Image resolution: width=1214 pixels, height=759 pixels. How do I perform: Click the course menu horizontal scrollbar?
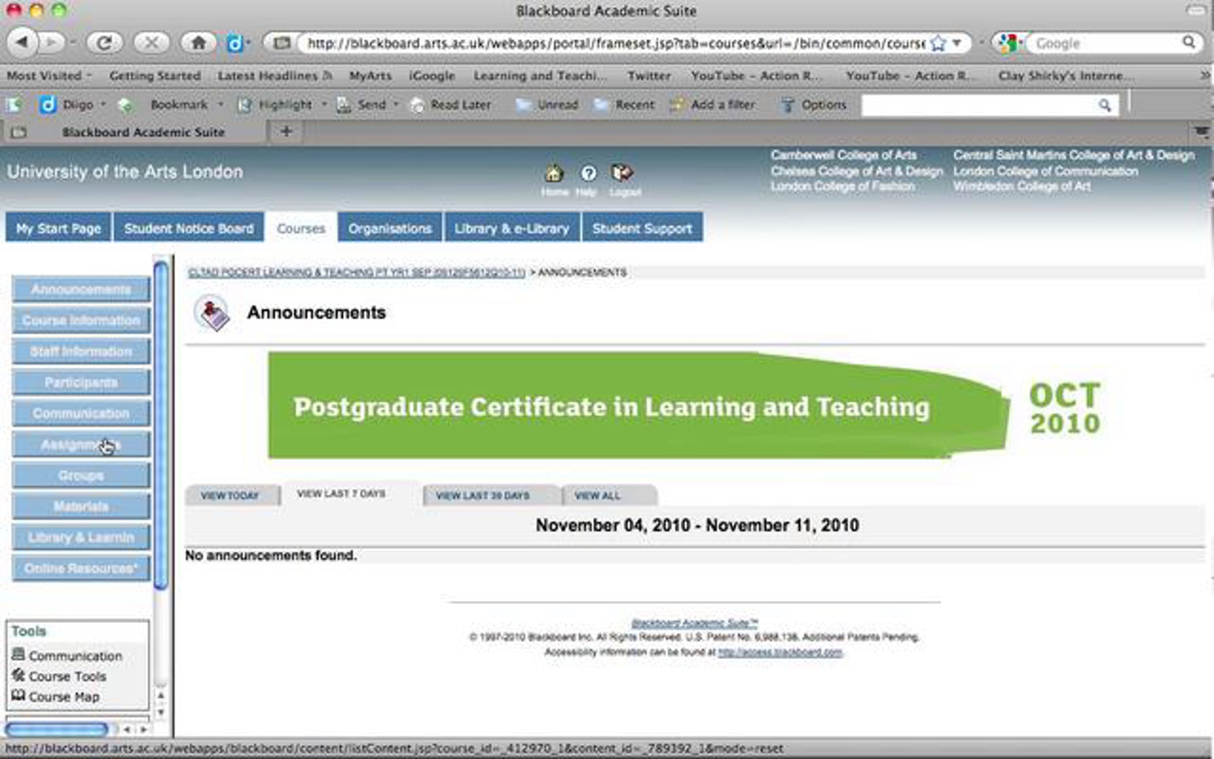(x=57, y=729)
